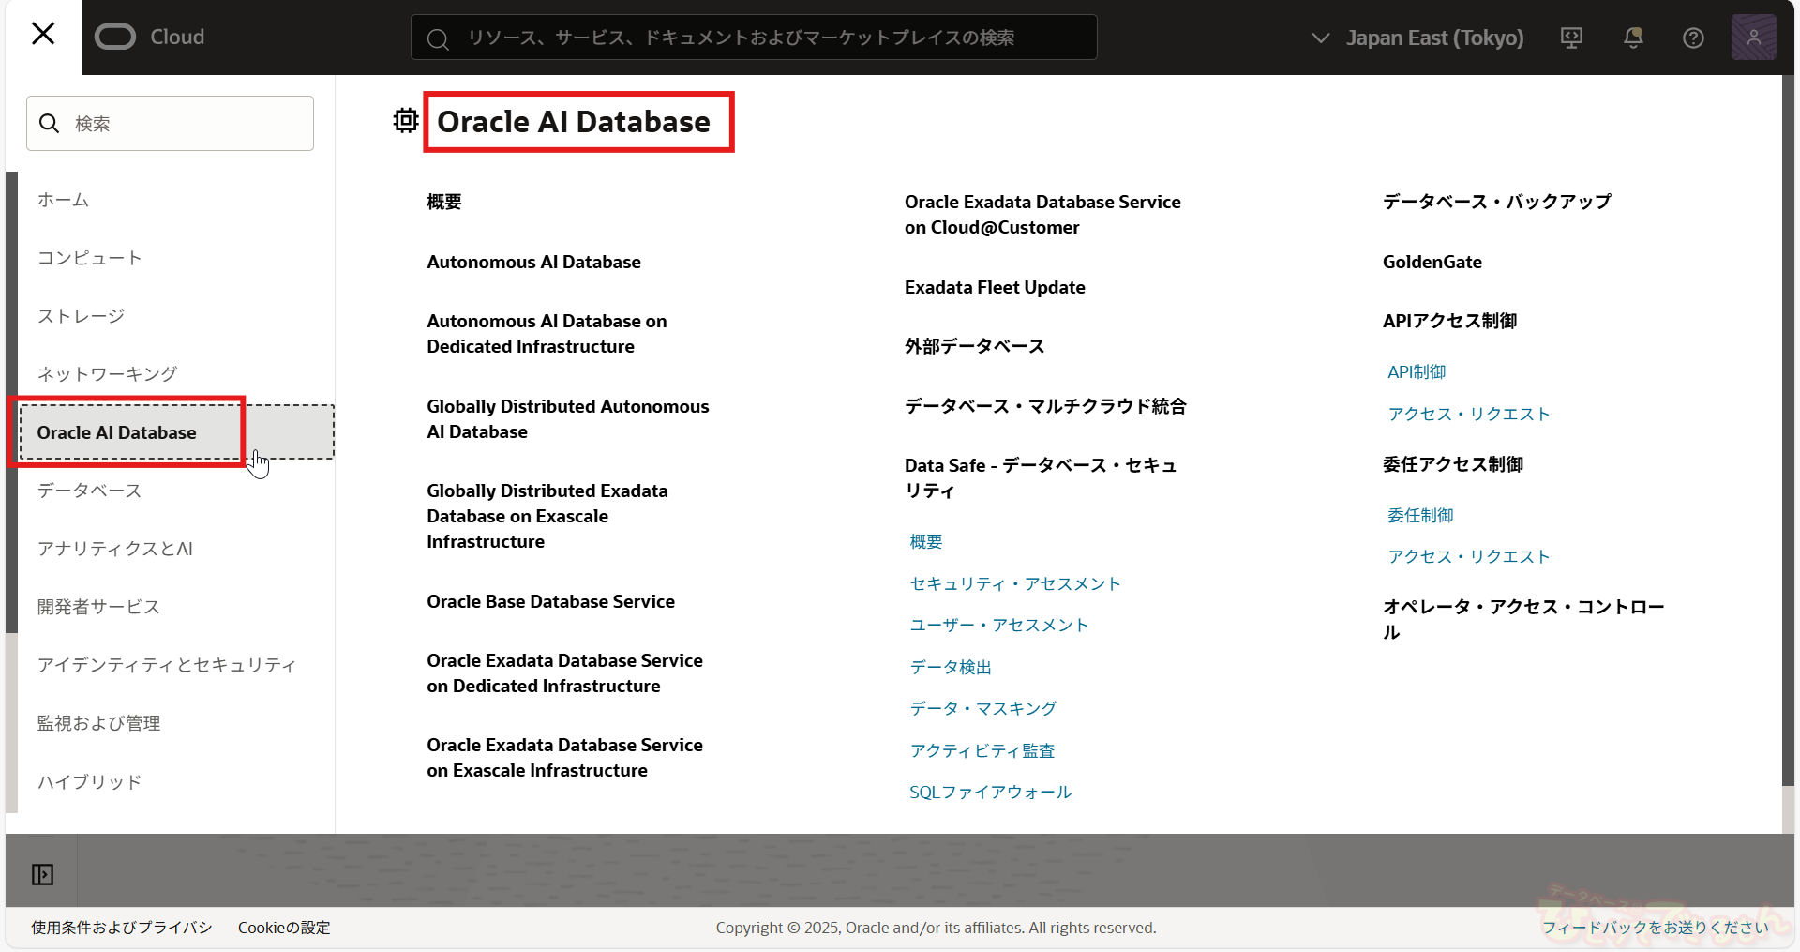Select コンピュート in the left menu

90,258
